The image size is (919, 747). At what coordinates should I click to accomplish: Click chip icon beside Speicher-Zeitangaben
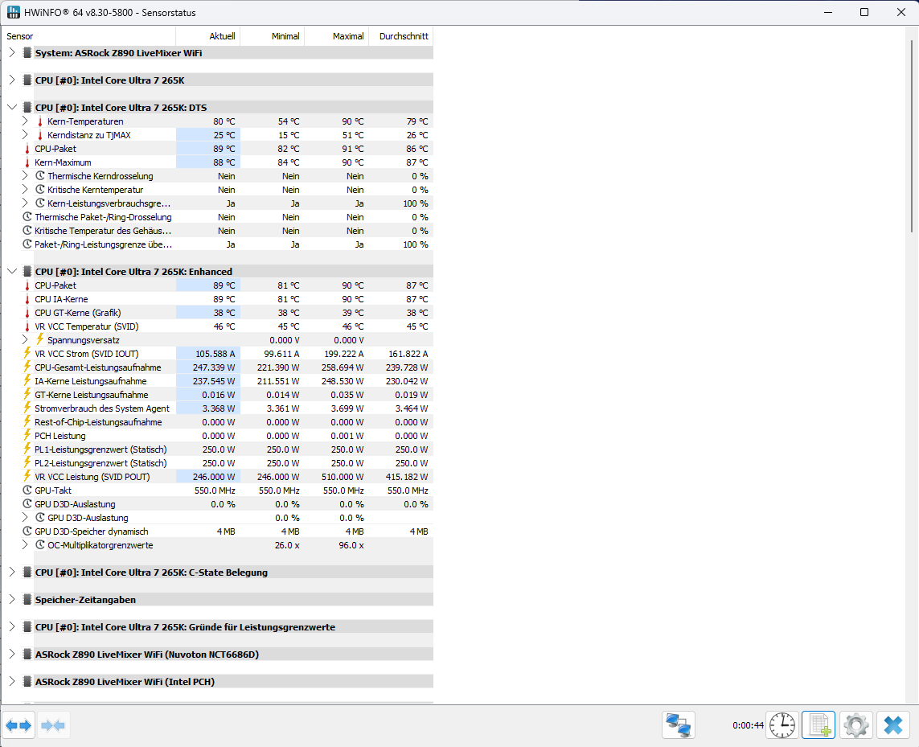(x=27, y=599)
